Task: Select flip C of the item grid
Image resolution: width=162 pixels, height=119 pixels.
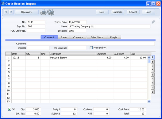Action: click(152, 66)
